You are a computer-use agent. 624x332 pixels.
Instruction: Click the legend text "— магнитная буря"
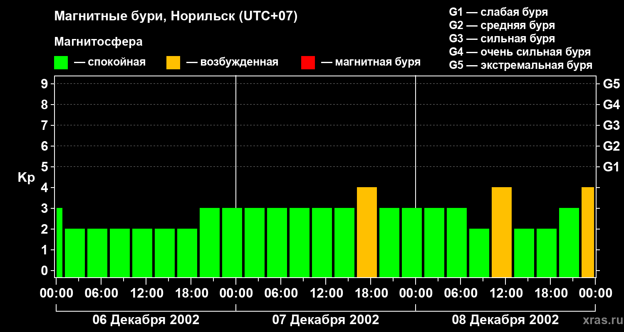(371, 62)
